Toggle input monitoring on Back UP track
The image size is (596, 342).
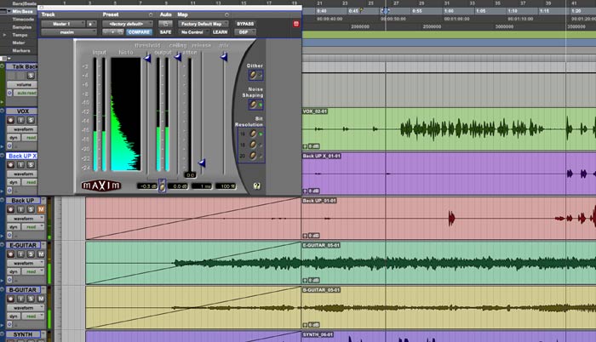20,209
